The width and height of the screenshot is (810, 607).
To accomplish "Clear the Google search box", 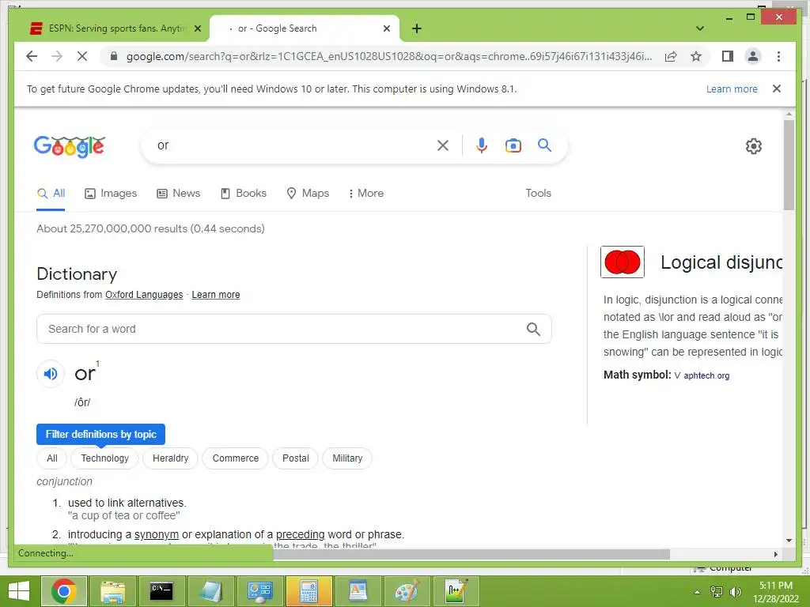I will (x=443, y=145).
